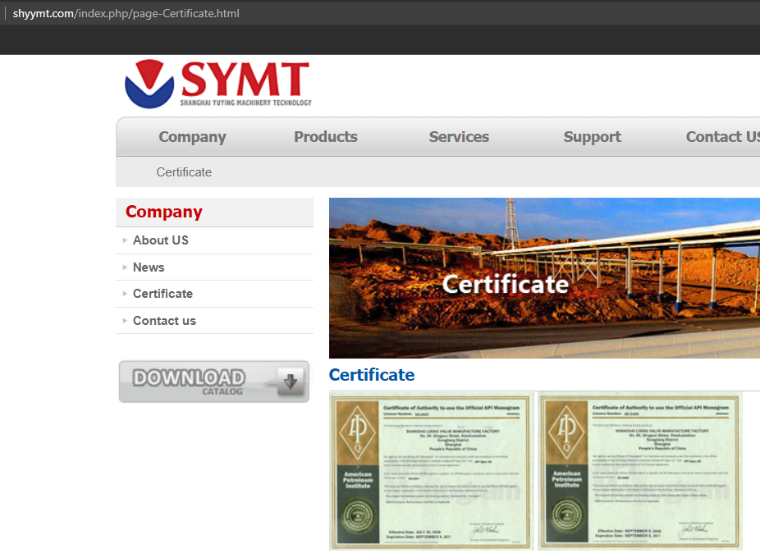The image size is (760, 553).
Task: Click the arrow bullet beside News
Action: (x=125, y=267)
